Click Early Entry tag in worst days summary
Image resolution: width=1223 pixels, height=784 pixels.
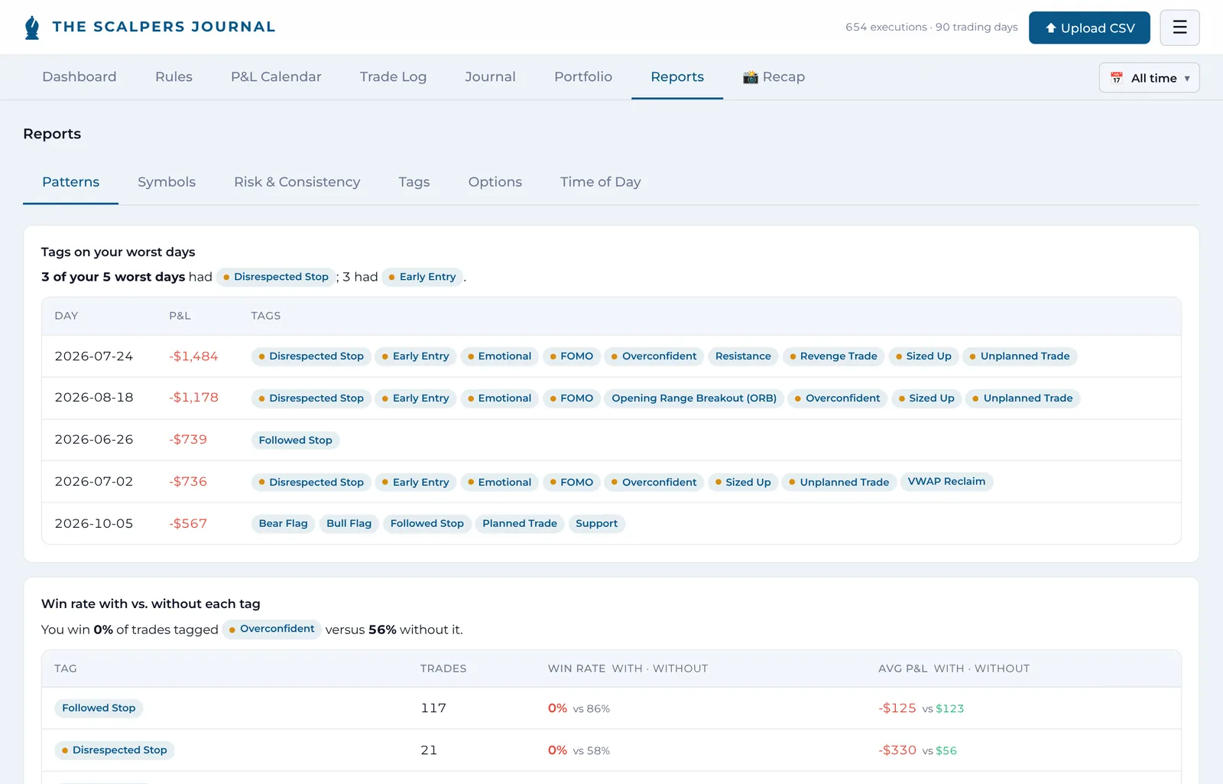[x=422, y=277]
